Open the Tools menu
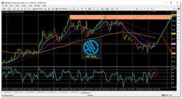Viewport: 182px width, 98px height. click(x=30, y=5)
